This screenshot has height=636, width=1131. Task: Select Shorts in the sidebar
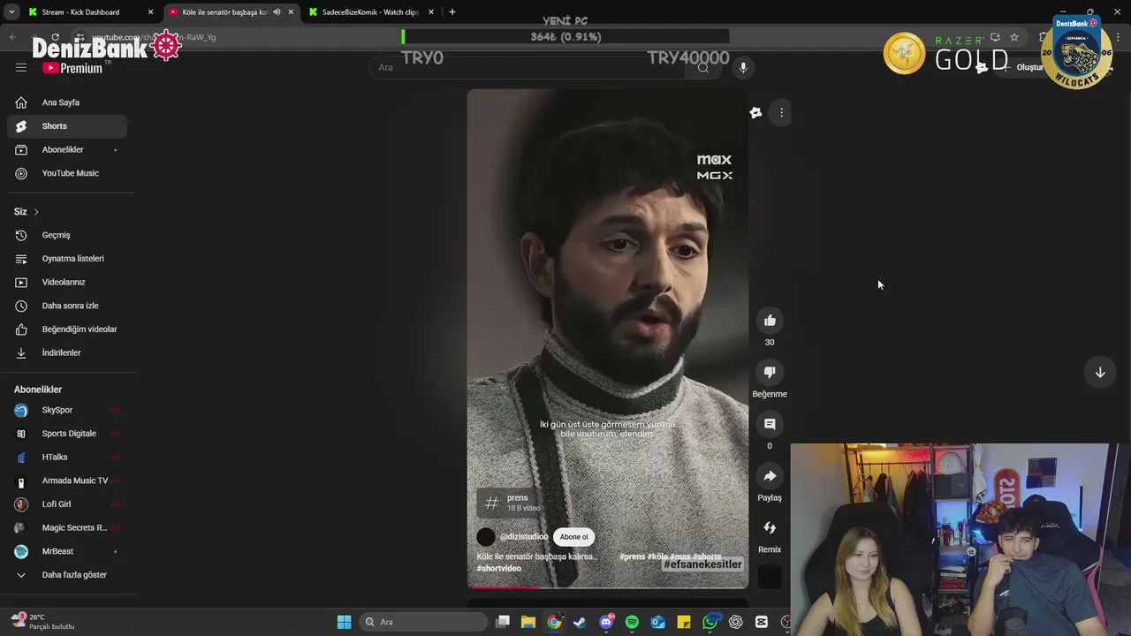point(67,126)
